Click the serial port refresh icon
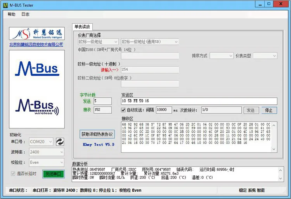 tap(60, 142)
